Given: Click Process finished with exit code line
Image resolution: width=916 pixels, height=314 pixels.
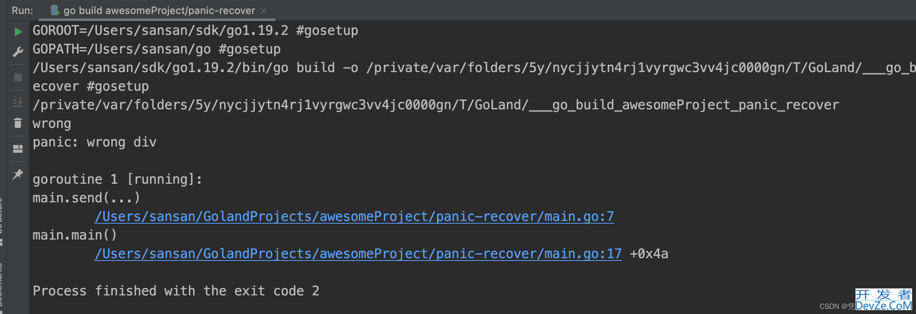Looking at the screenshot, I should click(x=176, y=291).
